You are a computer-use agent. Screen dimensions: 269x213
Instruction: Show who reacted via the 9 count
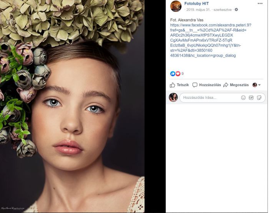coord(183,74)
